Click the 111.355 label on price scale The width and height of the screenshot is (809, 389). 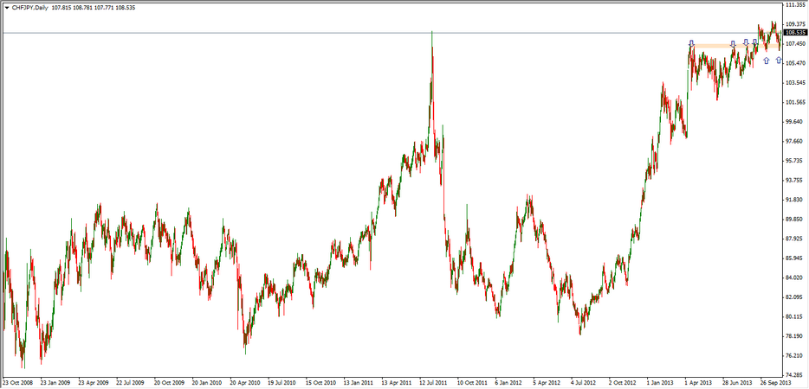click(795, 4)
